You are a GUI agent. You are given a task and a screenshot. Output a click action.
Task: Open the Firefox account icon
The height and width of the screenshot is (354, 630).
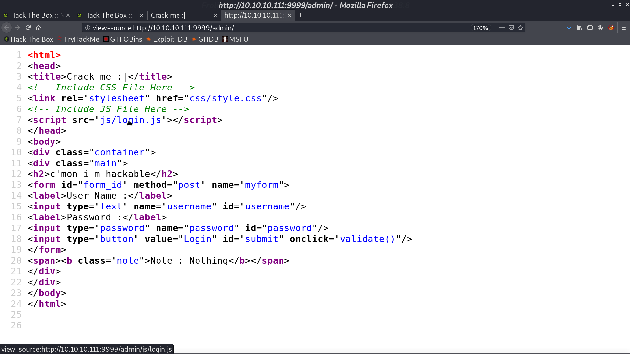click(600, 28)
